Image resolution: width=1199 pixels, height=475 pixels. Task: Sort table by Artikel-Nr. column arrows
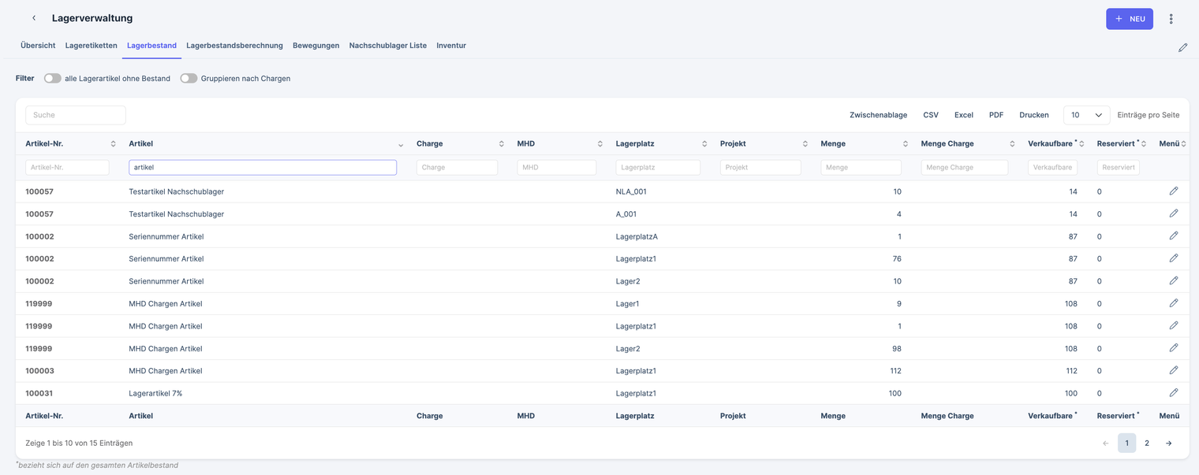(x=113, y=144)
